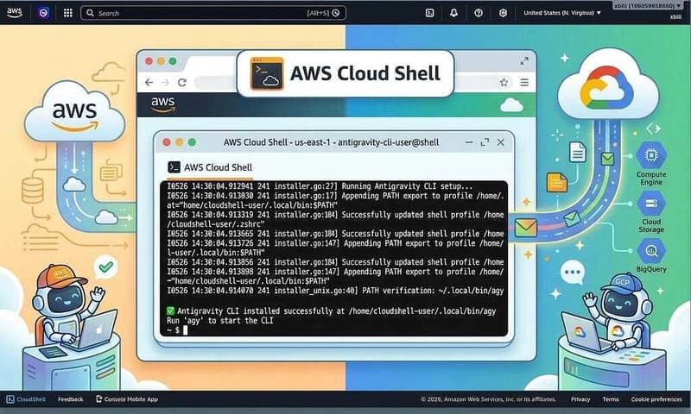
Task: Open the Amazon Q assistant icon
Action: click(x=43, y=13)
